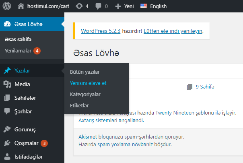Click the Şərhlər comment icon in sidebar

click(x=7, y=111)
